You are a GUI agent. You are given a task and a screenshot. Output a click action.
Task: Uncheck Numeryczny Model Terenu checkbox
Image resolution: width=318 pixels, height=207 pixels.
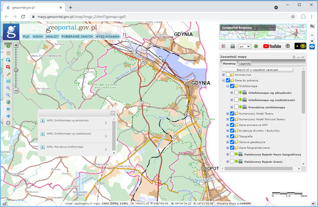pos(232,113)
